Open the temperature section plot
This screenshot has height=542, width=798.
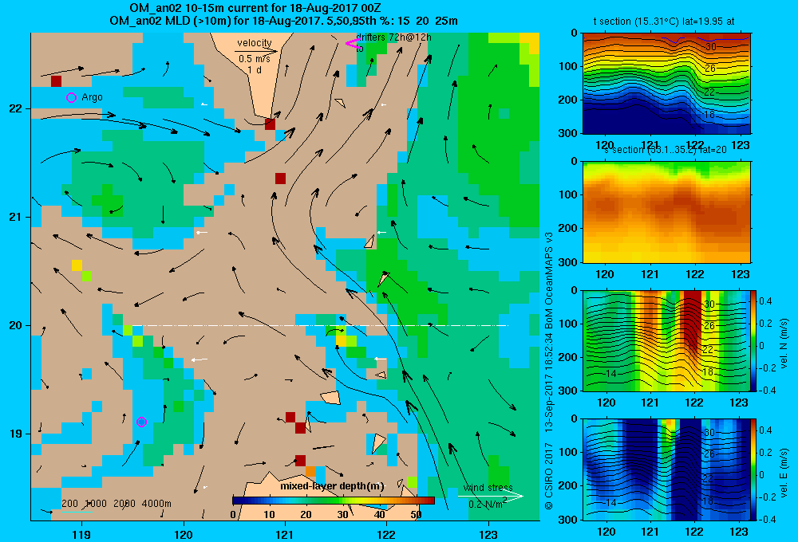pyautogui.click(x=666, y=84)
